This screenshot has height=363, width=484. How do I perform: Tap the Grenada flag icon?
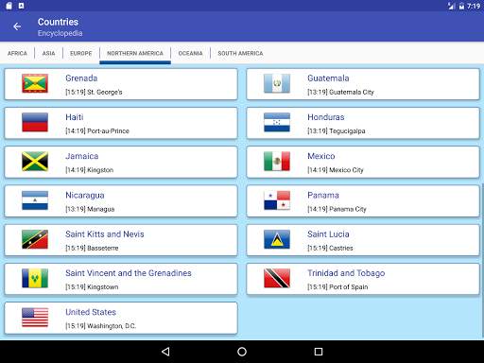pyautogui.click(x=35, y=83)
